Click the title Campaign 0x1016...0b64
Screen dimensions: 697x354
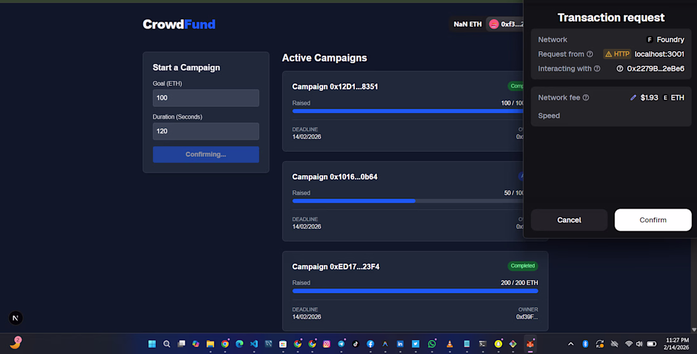(x=335, y=176)
